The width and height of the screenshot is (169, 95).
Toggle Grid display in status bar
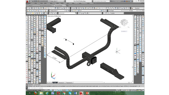pos(49,90)
